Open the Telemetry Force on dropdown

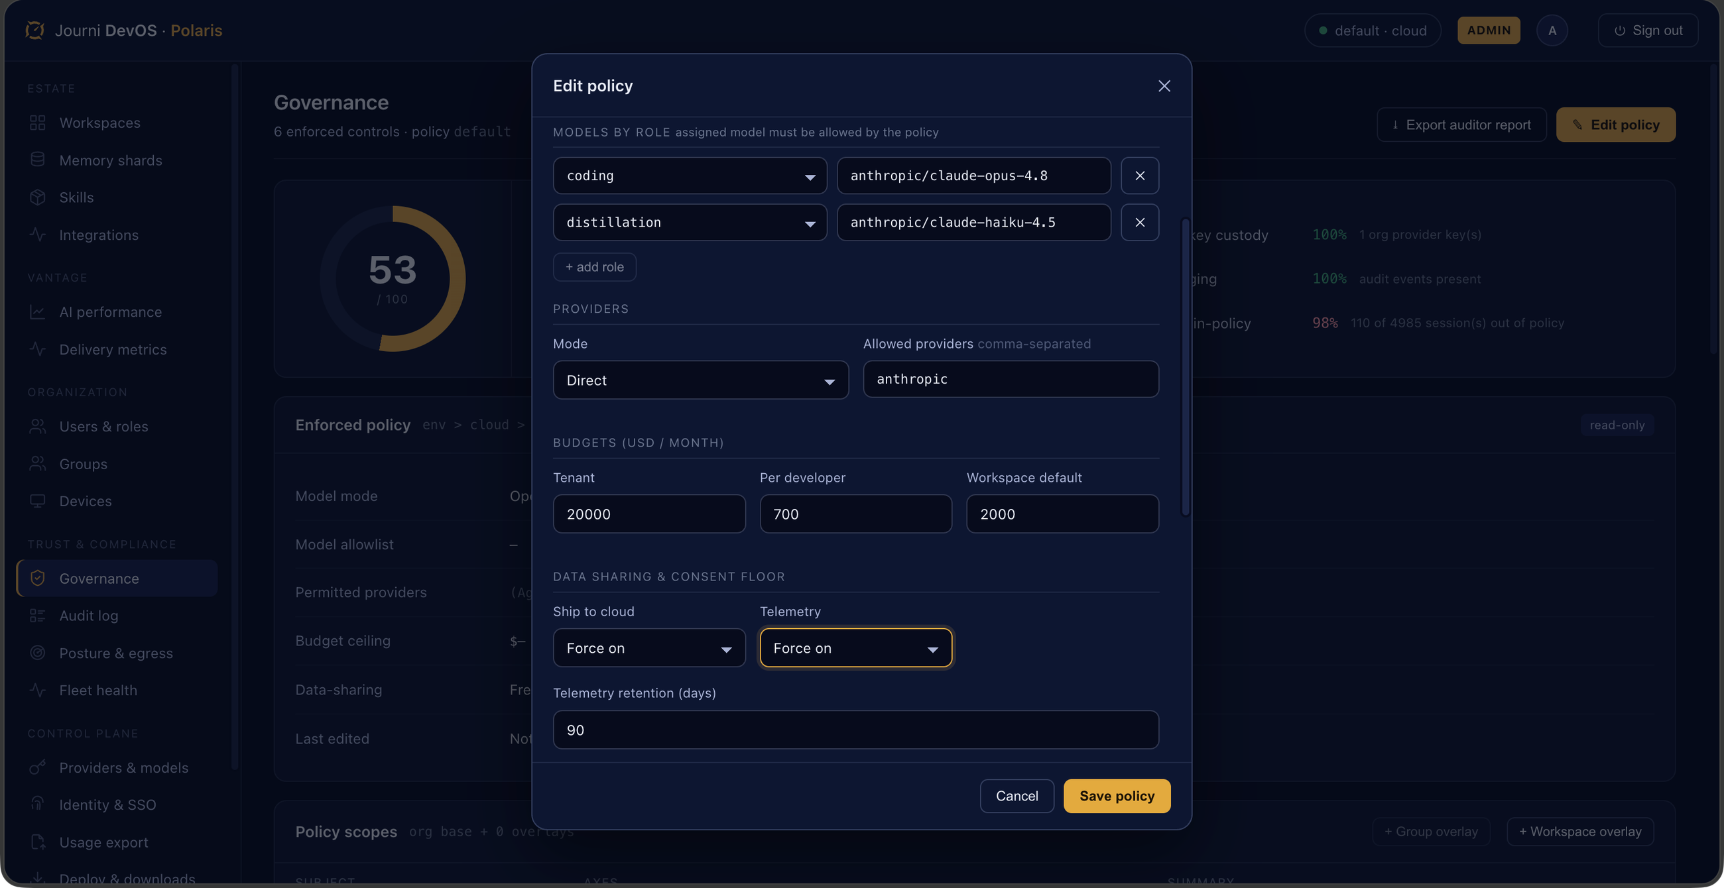click(855, 647)
